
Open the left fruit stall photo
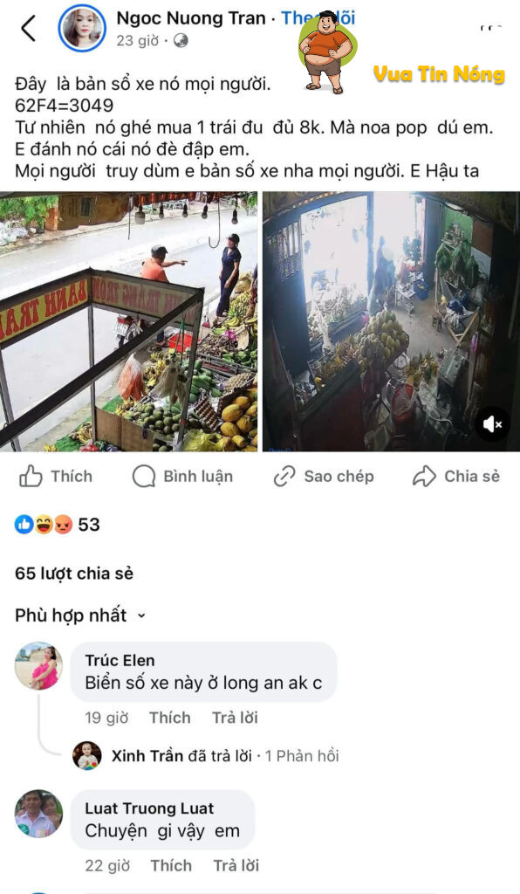[x=129, y=321]
